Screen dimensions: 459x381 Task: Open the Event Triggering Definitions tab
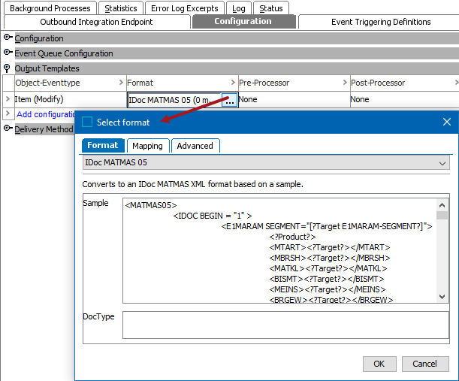(x=381, y=22)
